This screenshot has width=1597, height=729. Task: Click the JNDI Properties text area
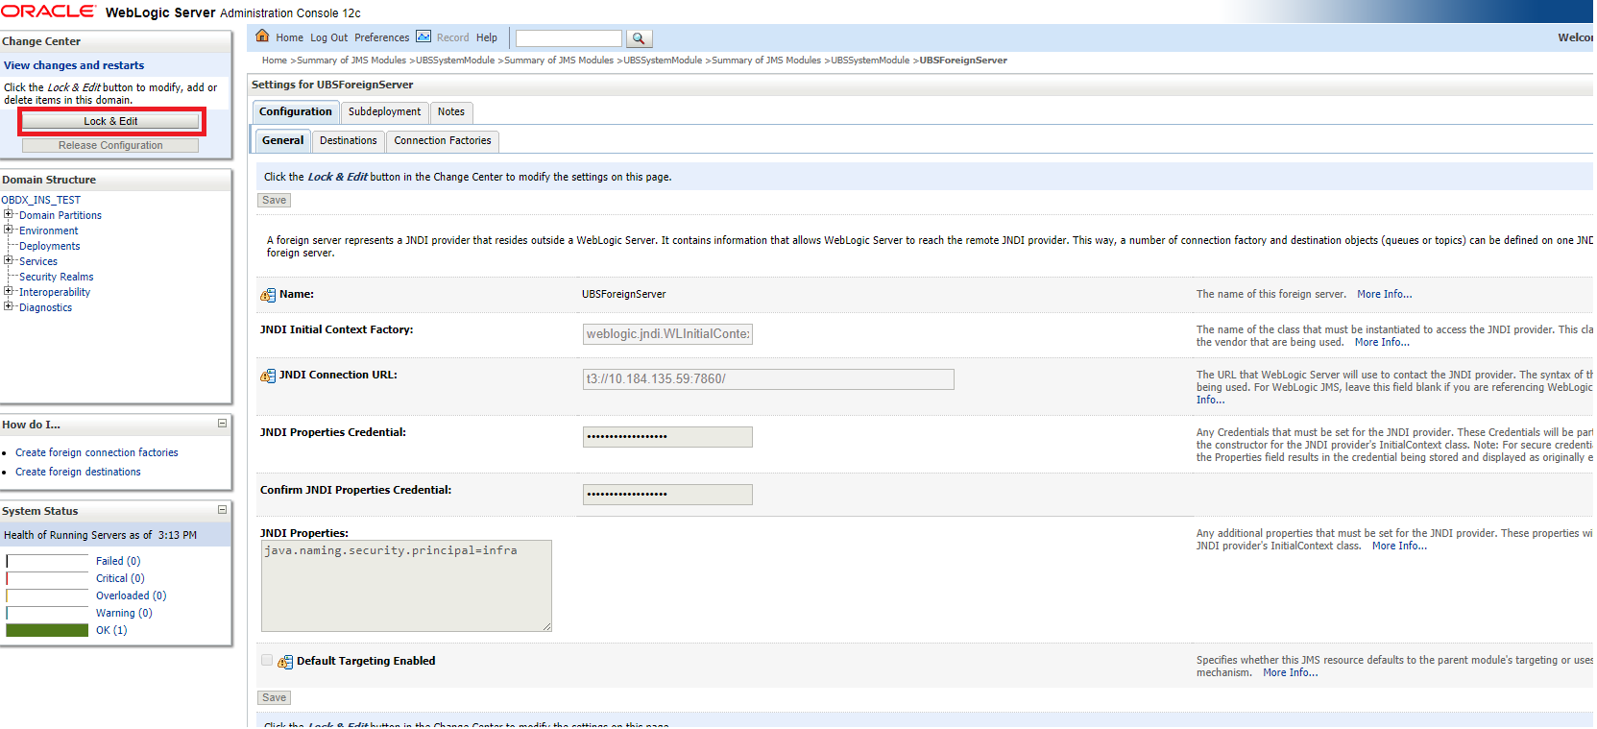pyautogui.click(x=406, y=586)
